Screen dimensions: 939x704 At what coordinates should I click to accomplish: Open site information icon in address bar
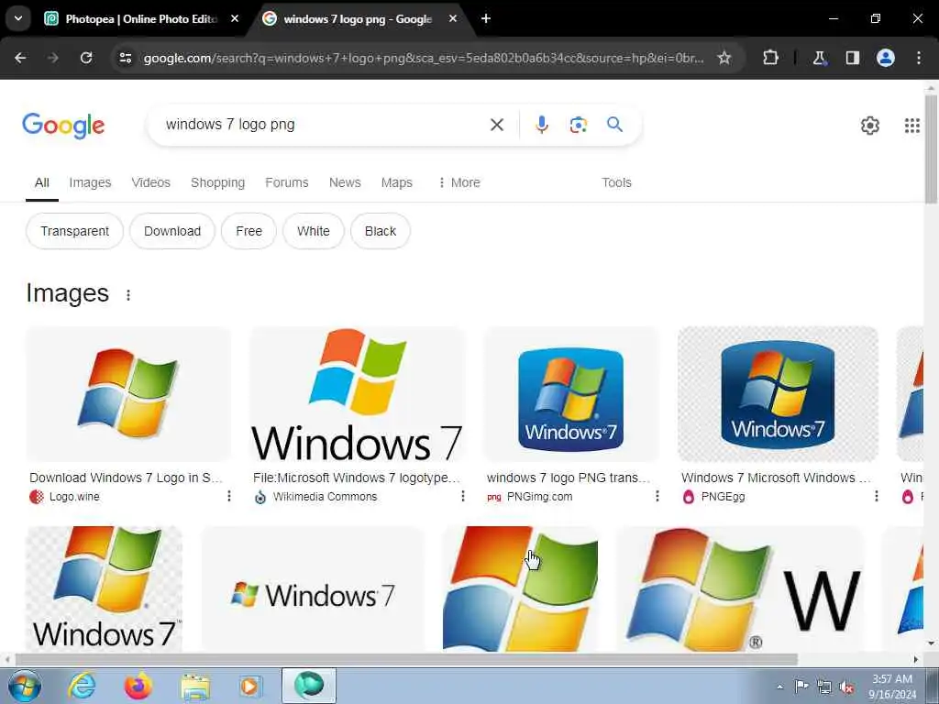[126, 58]
